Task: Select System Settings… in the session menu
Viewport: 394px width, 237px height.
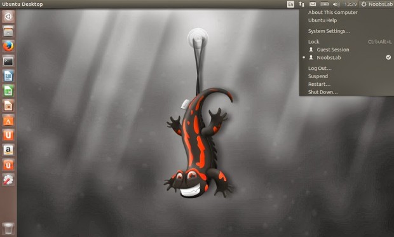Action: click(x=329, y=31)
